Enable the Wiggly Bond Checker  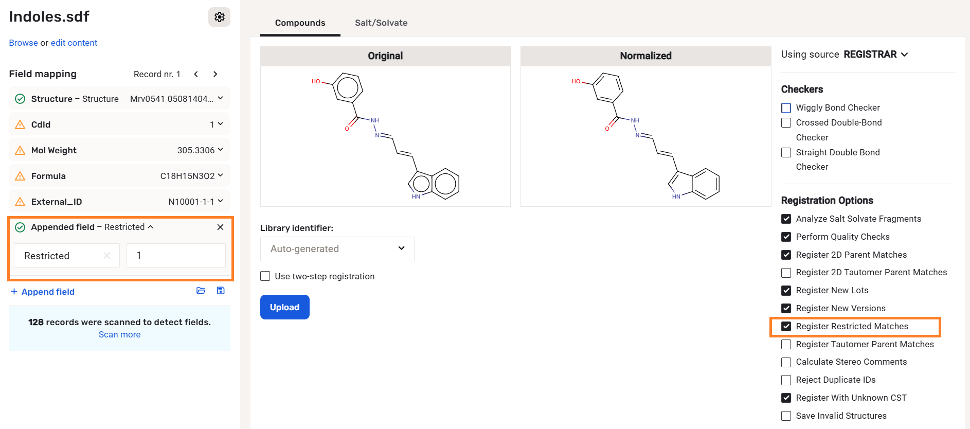[786, 108]
